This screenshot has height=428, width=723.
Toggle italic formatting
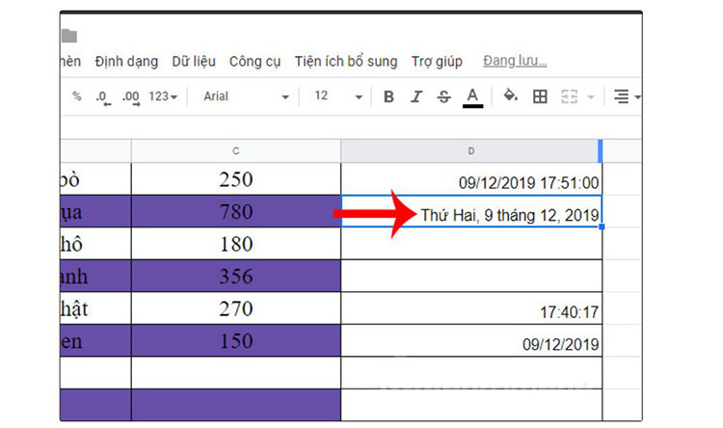[416, 96]
